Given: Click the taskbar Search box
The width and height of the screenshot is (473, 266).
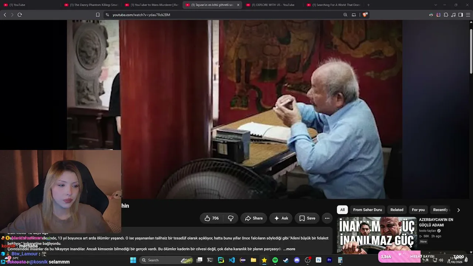Looking at the screenshot, I should [x=167, y=260].
